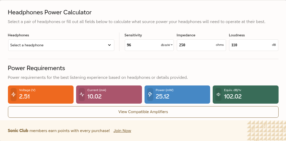
Task: Click the blue Power (mW) result card
Action: pyautogui.click(x=177, y=94)
